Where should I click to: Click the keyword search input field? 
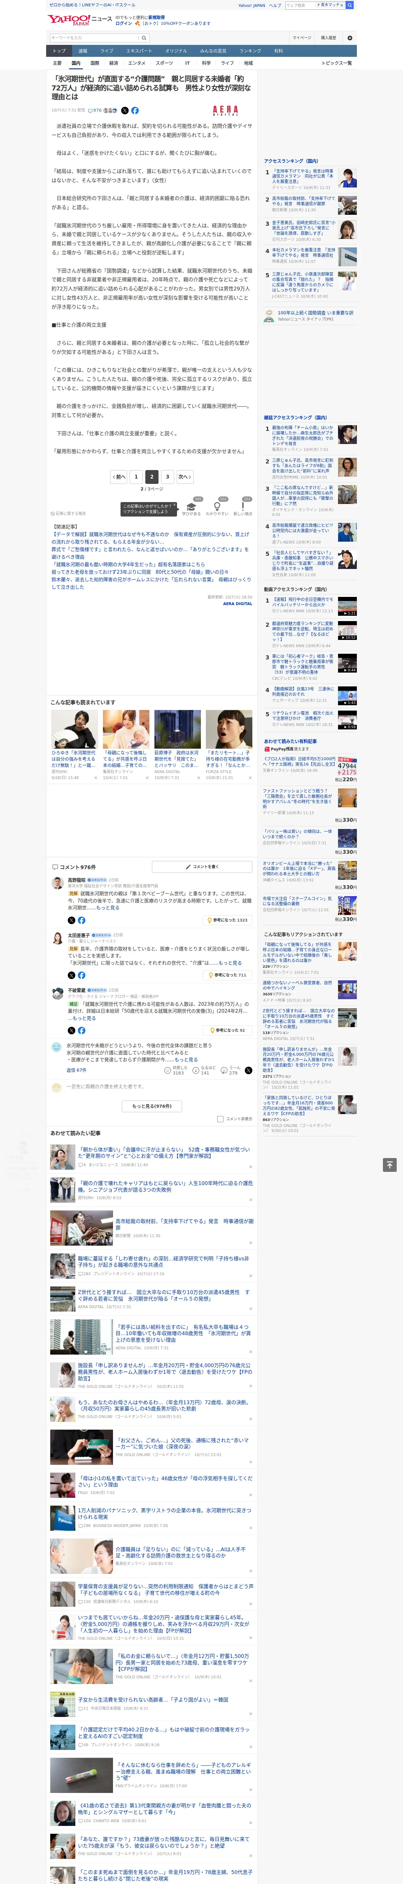(94, 38)
